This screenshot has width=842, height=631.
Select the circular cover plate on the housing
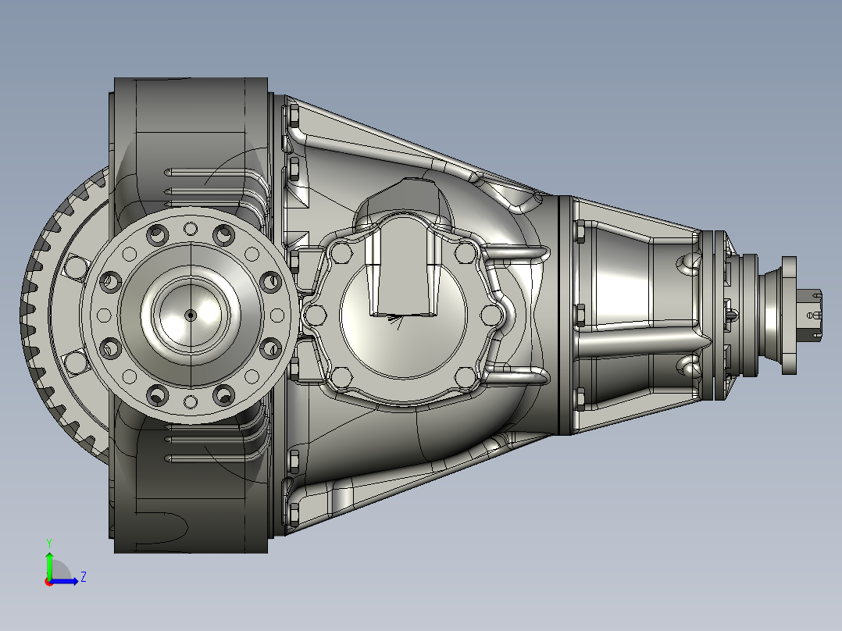point(404,317)
